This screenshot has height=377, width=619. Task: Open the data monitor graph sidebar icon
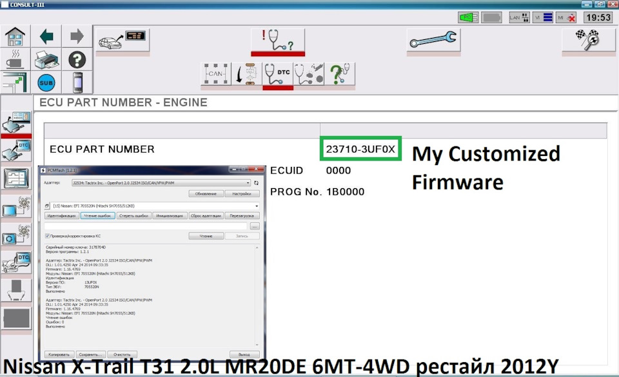click(16, 179)
